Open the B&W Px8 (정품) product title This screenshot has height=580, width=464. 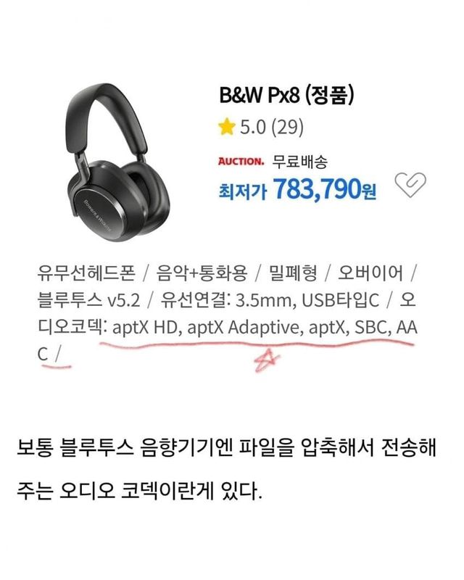[287, 95]
